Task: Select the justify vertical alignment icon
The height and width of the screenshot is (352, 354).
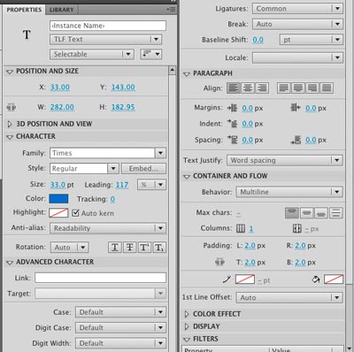Action: (335, 213)
